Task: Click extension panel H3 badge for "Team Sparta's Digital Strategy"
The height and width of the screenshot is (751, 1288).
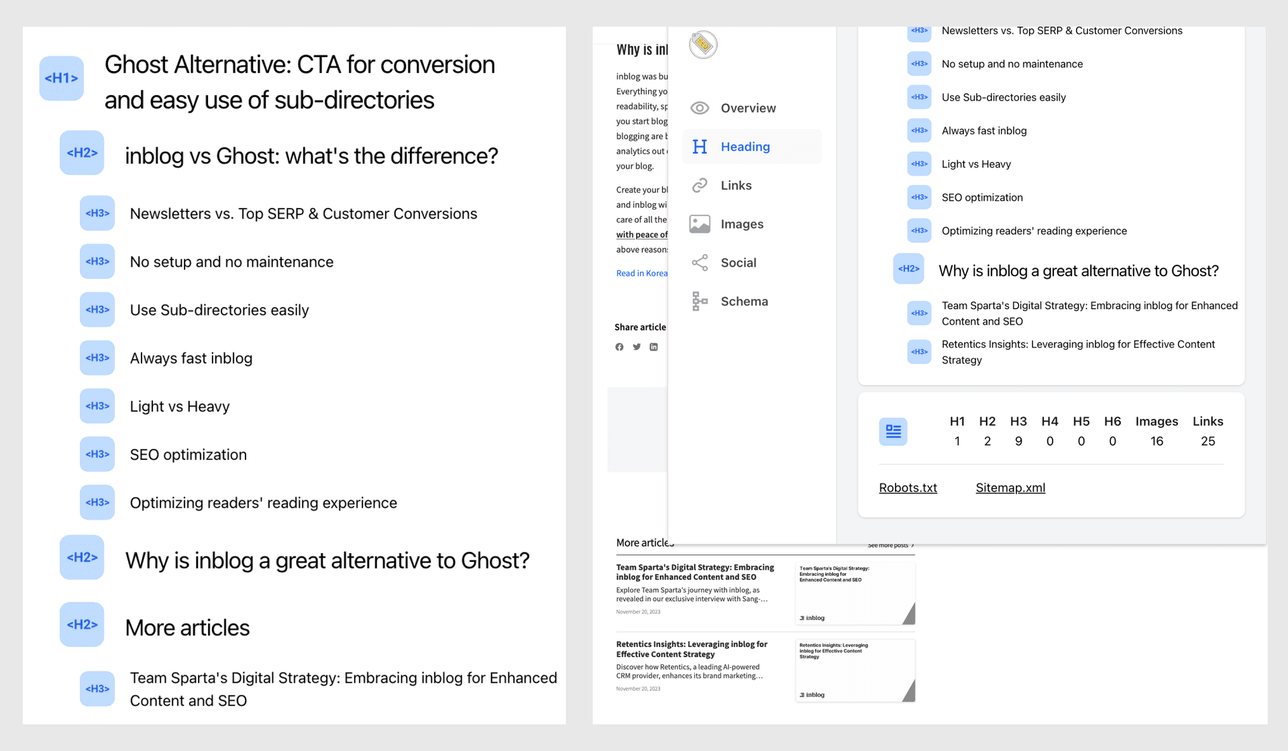Action: [919, 313]
